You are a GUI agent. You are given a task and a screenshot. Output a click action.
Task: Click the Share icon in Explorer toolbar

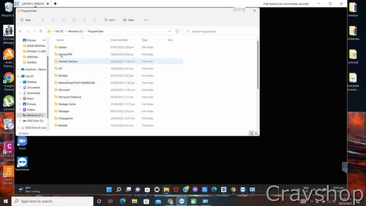click(85, 20)
